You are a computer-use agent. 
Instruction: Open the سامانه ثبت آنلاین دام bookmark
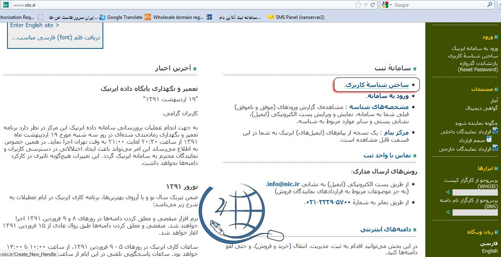tap(234, 17)
